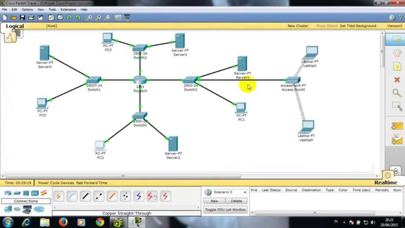405x228 pixels.
Task: Select the blue Coaxial cable
Action: coord(139,196)
